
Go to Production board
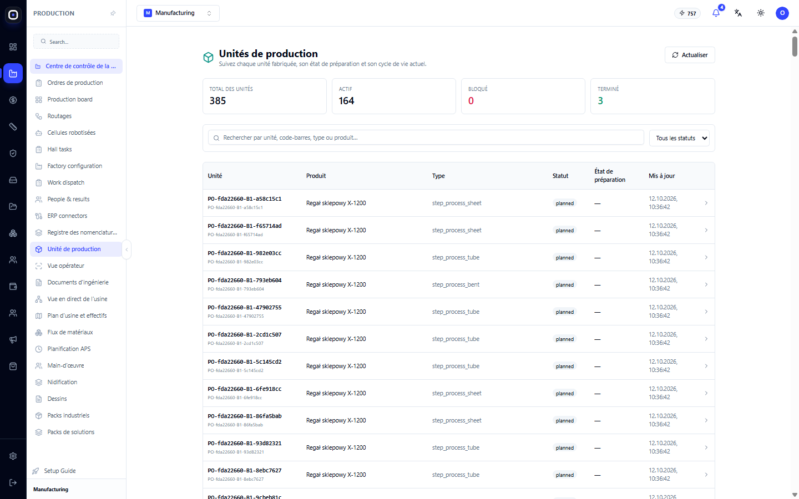point(76,100)
